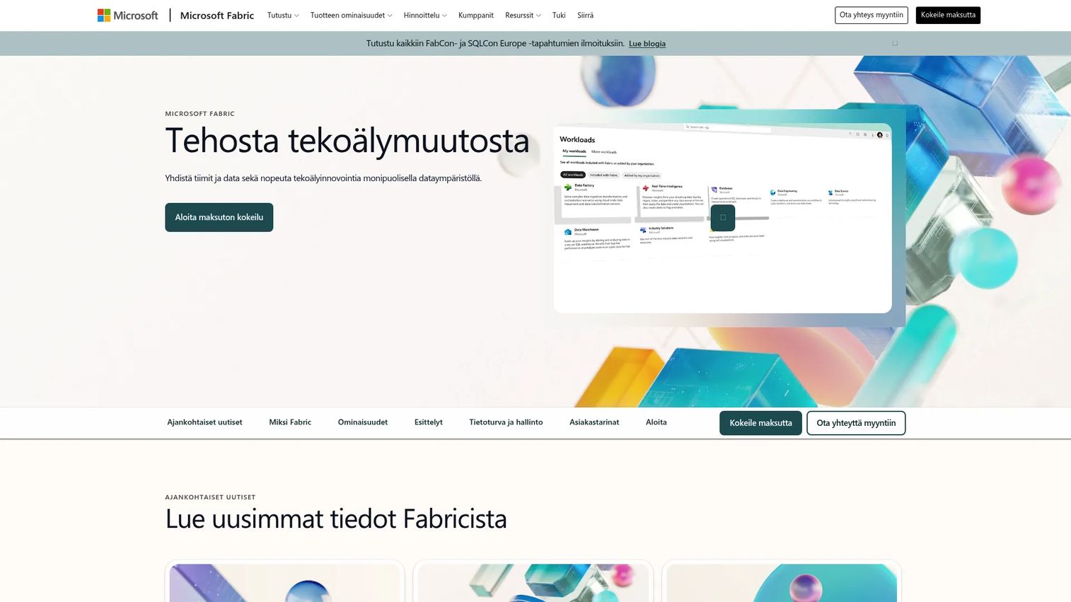This screenshot has height=602, width=1071.
Task: Click the heading 'Tehosta tekoälymuutosta'
Action: click(347, 140)
